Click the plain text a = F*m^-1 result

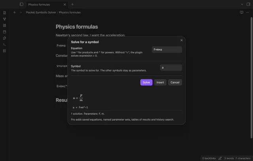(x=80, y=107)
